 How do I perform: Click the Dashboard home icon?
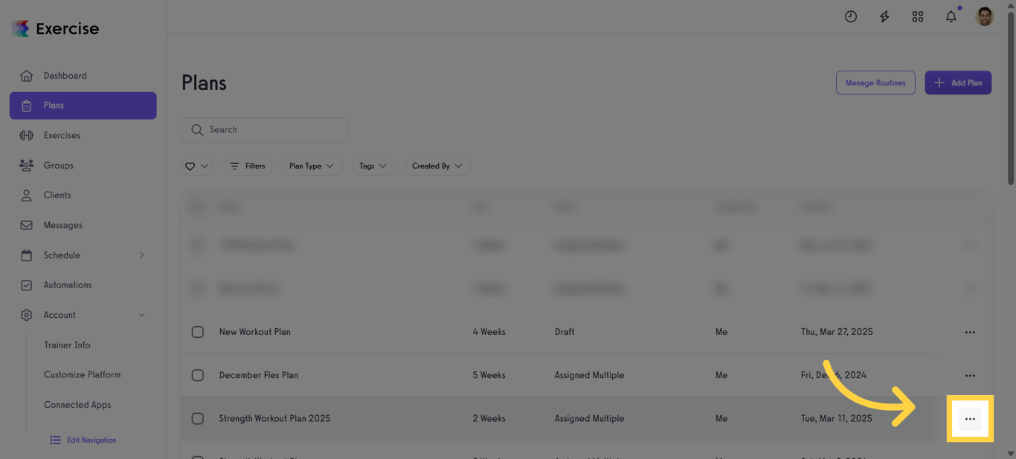pyautogui.click(x=26, y=76)
